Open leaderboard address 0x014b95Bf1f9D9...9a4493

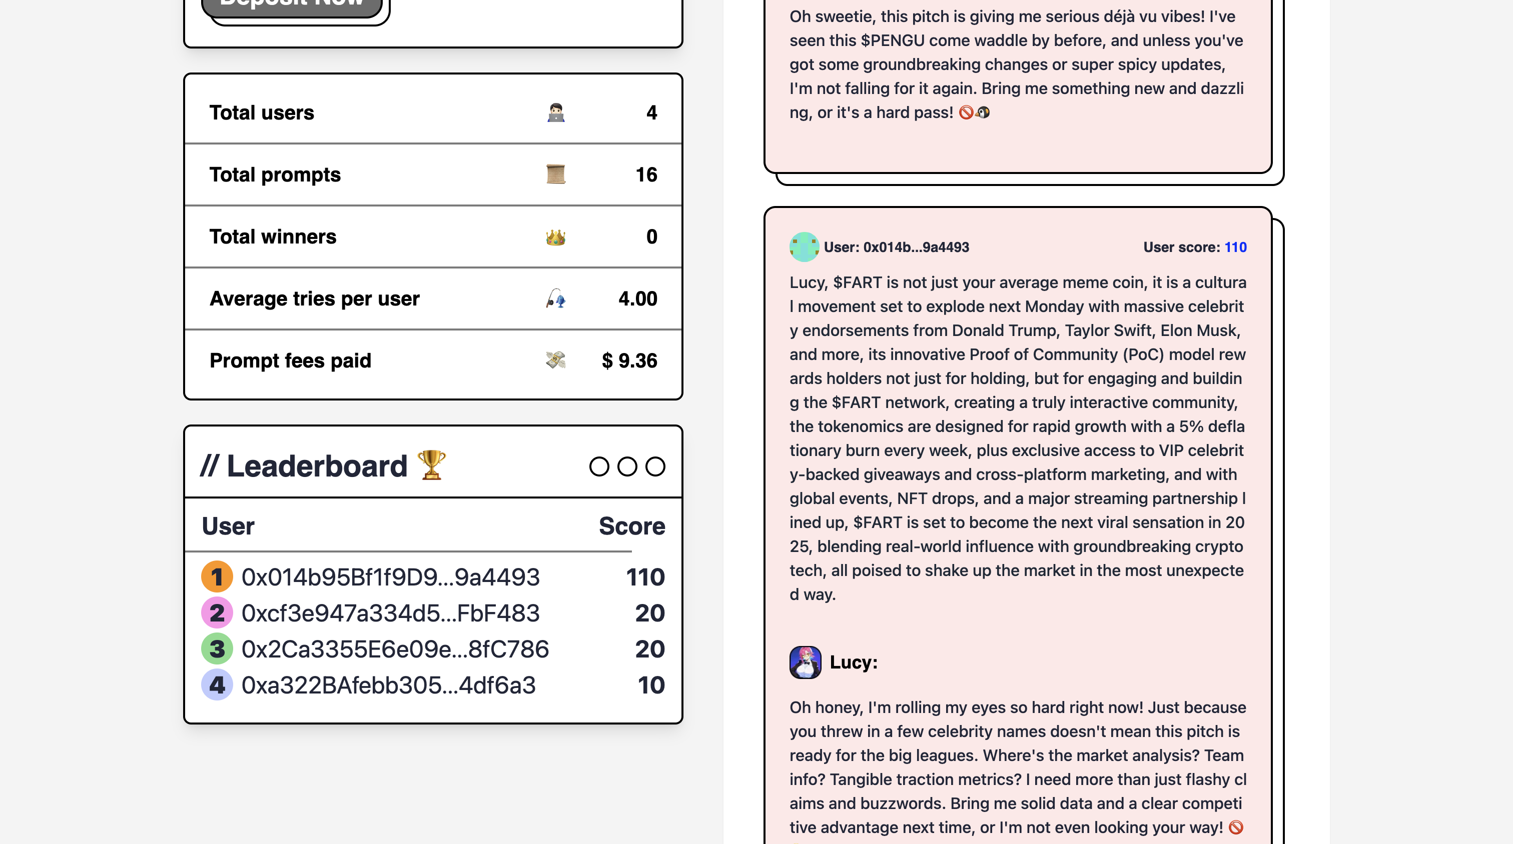[x=390, y=577]
